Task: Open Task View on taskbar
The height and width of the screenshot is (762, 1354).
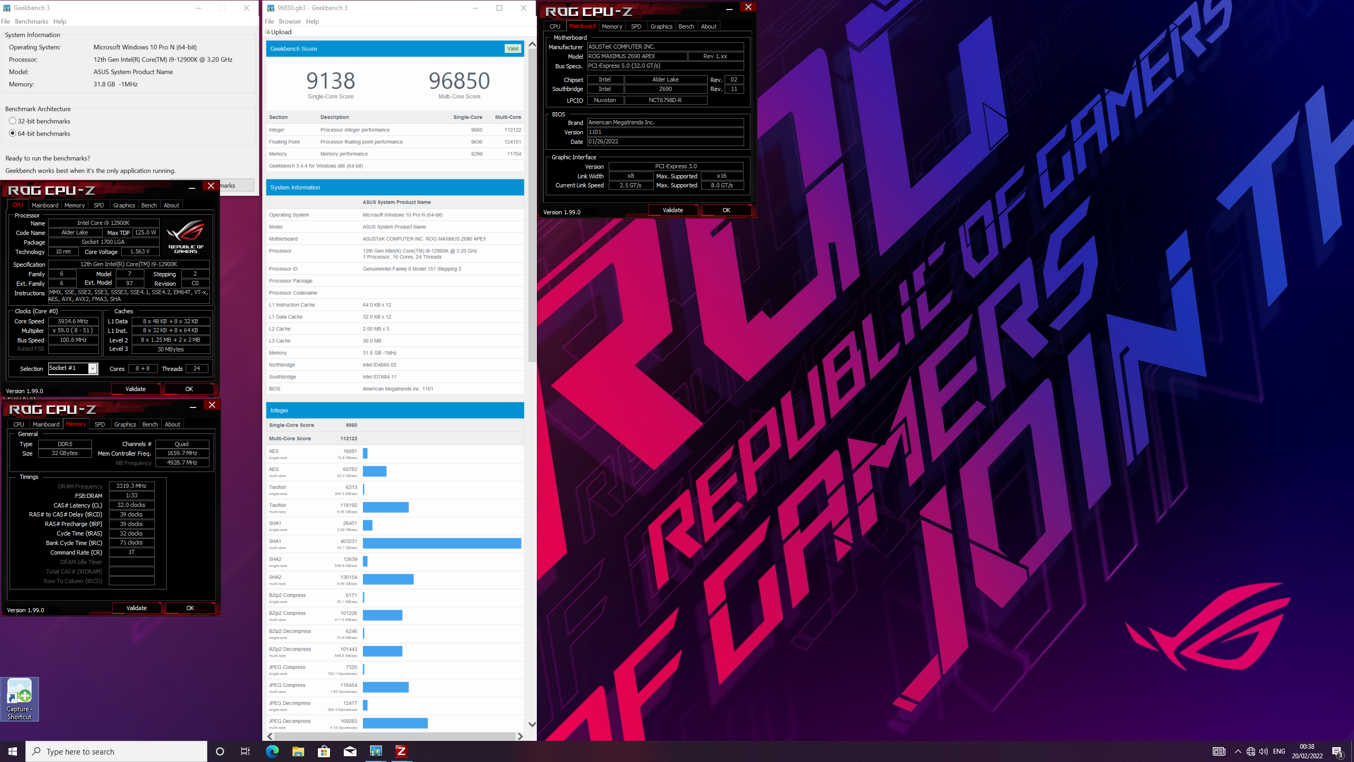Action: point(245,751)
